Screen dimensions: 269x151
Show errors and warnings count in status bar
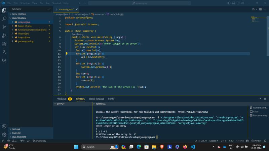pyautogui.click(x=12, y=141)
